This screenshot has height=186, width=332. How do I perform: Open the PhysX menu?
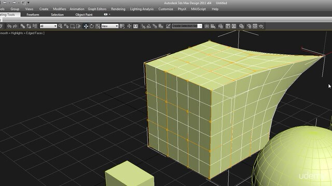point(182,9)
